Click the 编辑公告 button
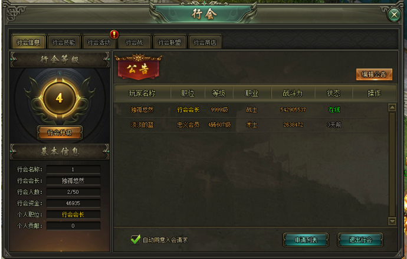This screenshot has width=407, height=259. [374, 74]
